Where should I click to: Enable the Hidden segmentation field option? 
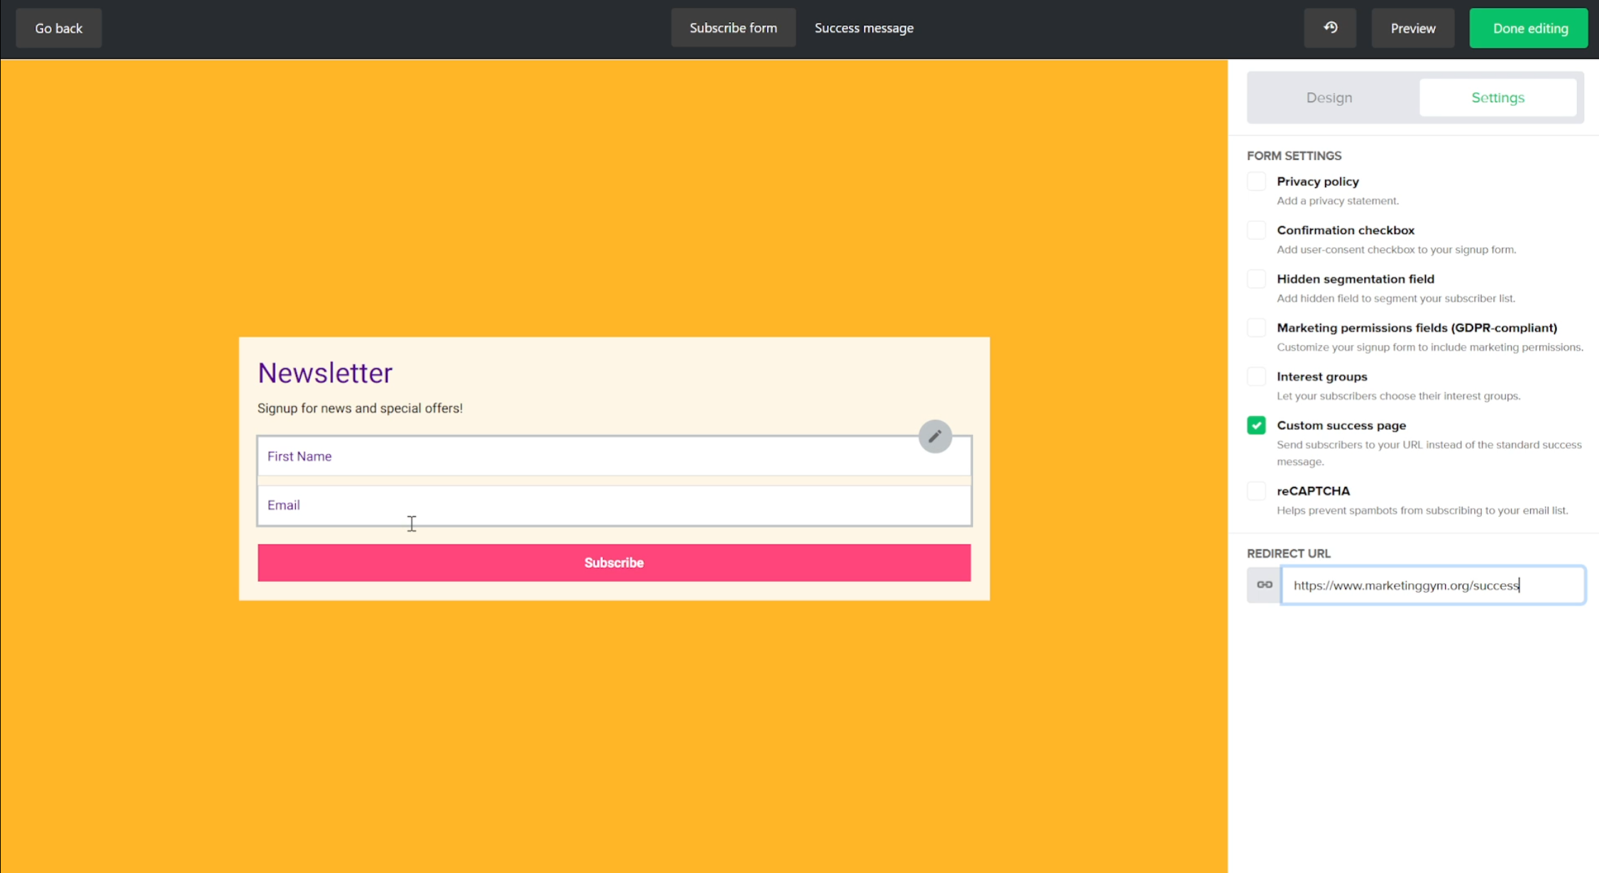[1256, 279]
